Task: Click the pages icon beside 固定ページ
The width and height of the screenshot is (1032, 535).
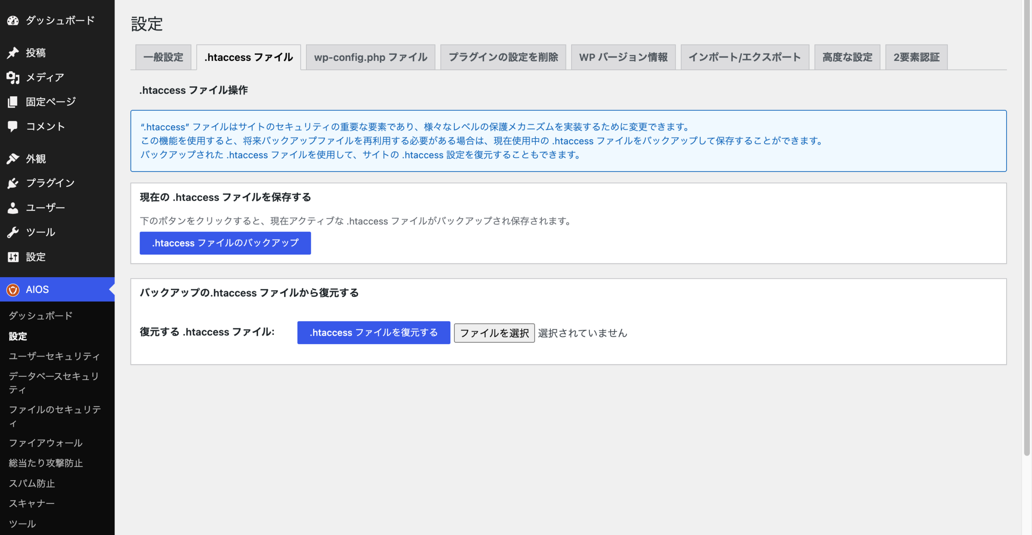Action: click(13, 102)
